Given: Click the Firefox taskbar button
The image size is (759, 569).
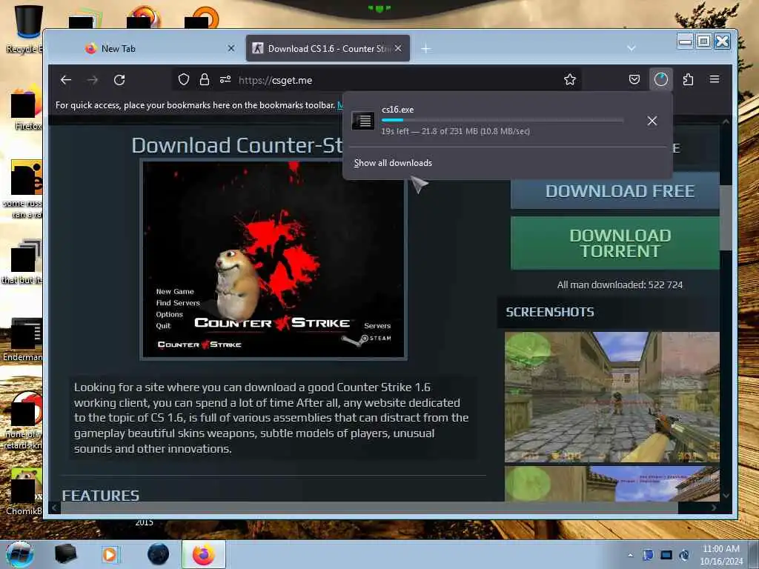Looking at the screenshot, I should tap(204, 554).
